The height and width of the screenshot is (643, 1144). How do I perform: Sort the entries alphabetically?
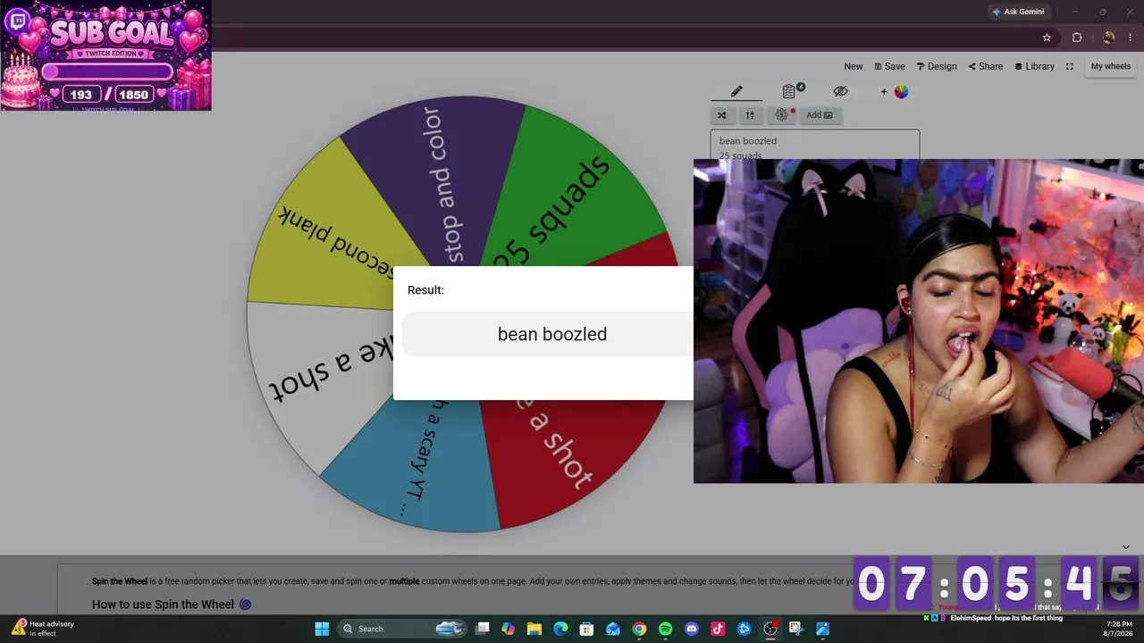750,115
